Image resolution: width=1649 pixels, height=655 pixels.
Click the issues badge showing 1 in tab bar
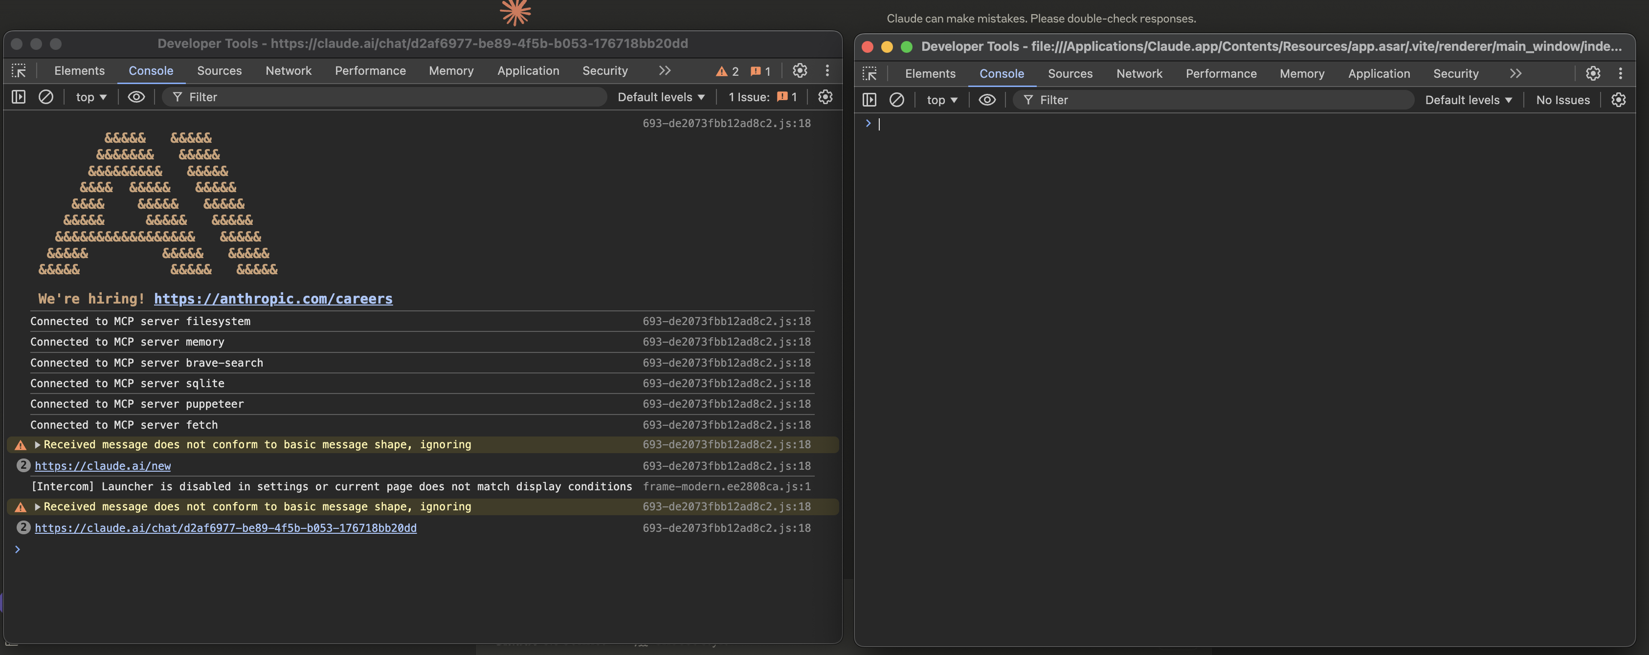pyautogui.click(x=760, y=71)
